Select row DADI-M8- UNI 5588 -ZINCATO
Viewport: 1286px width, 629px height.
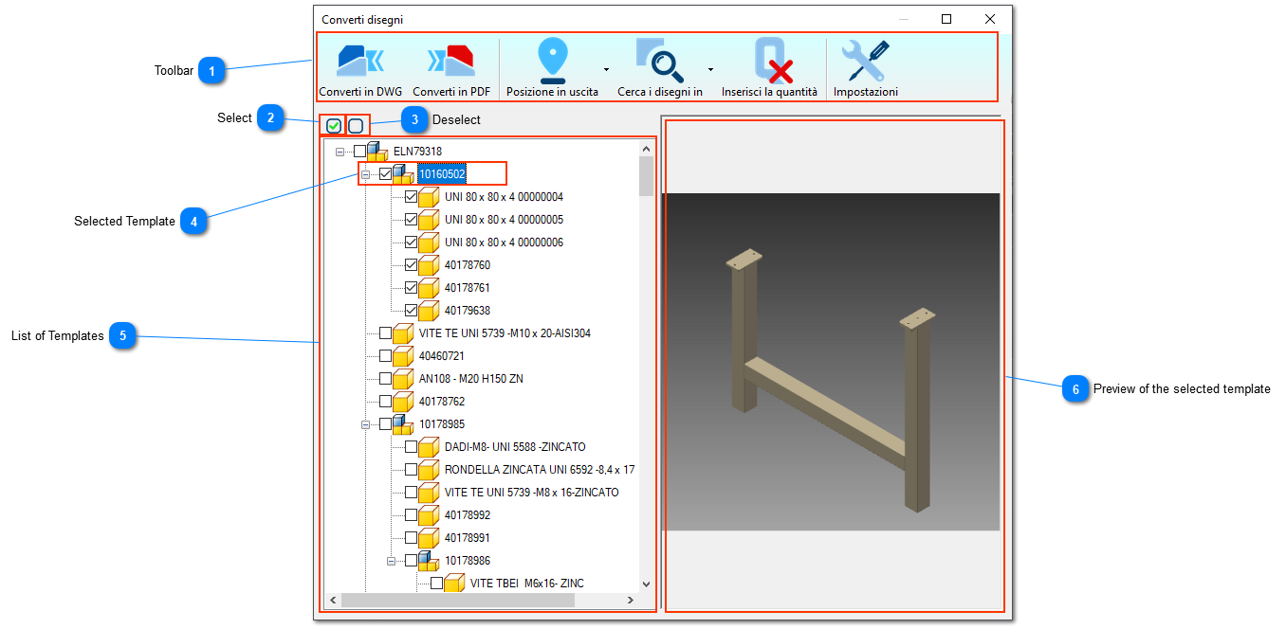515,447
